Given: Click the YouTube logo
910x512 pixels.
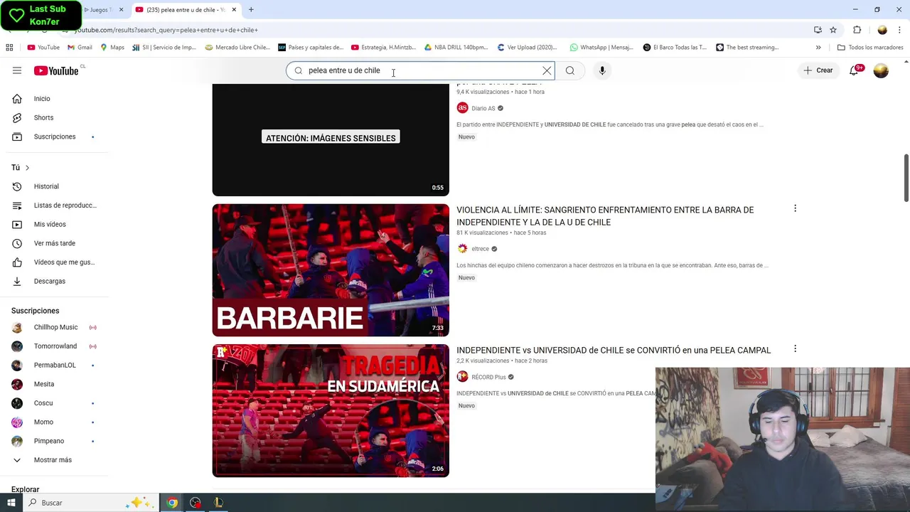Looking at the screenshot, I should pos(56,70).
